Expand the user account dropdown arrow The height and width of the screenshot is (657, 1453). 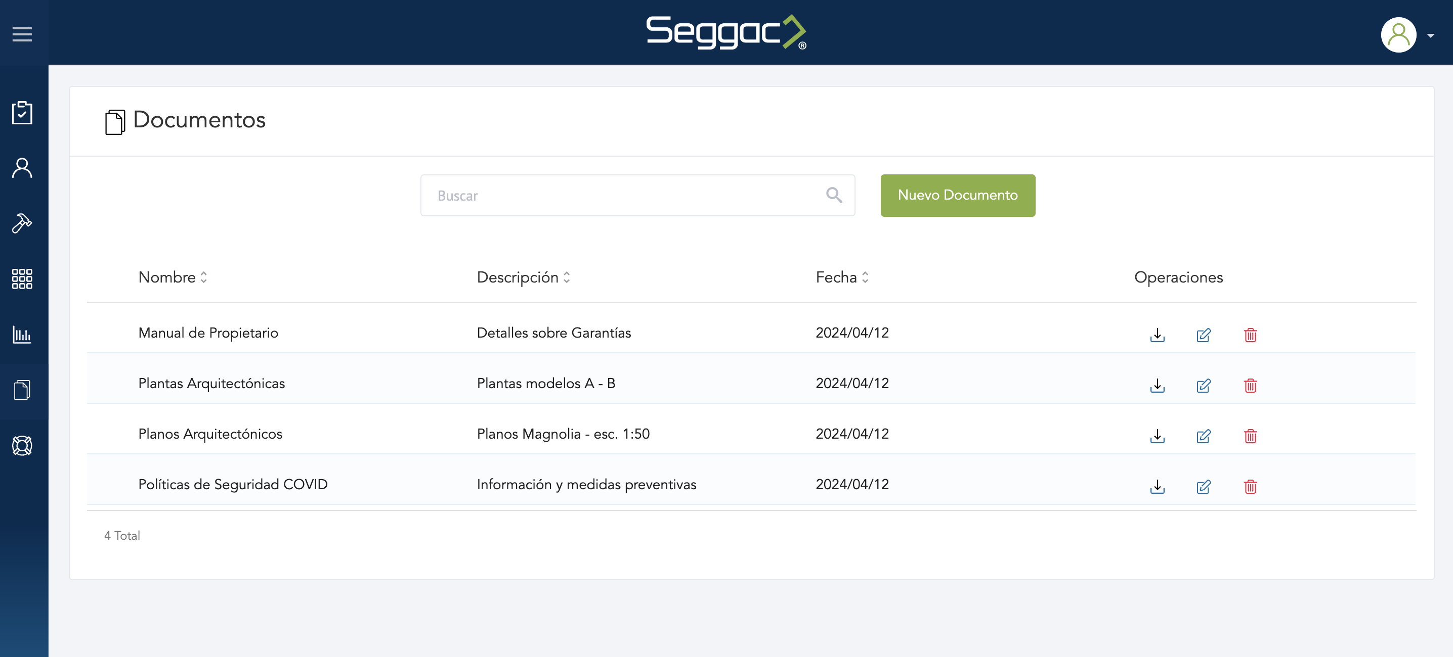point(1430,35)
